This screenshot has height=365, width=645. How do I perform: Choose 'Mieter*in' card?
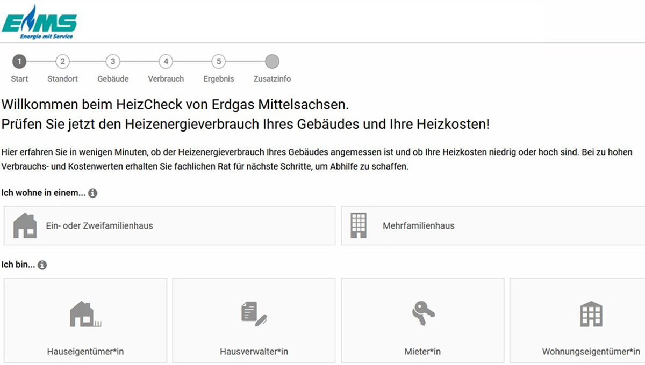click(x=422, y=321)
